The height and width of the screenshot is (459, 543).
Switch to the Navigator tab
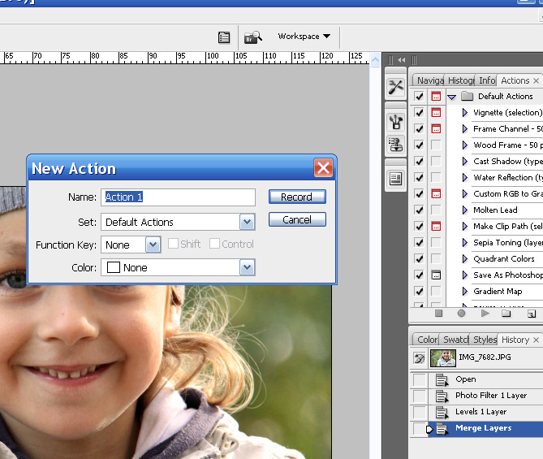tap(430, 80)
